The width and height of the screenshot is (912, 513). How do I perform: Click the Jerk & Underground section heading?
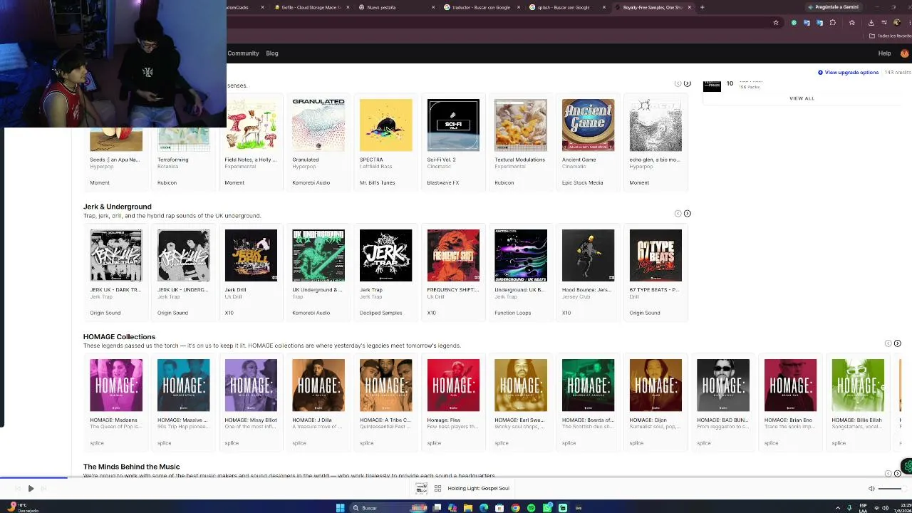[118, 207]
